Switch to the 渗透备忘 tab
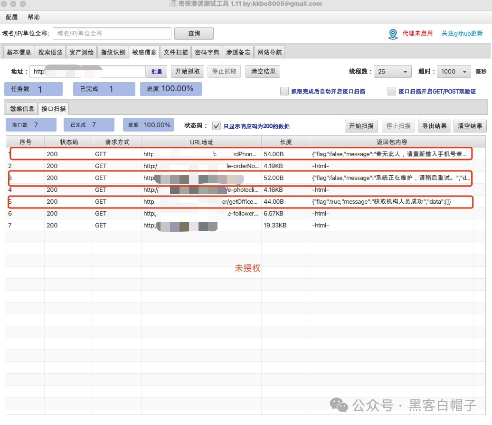 pos(238,52)
